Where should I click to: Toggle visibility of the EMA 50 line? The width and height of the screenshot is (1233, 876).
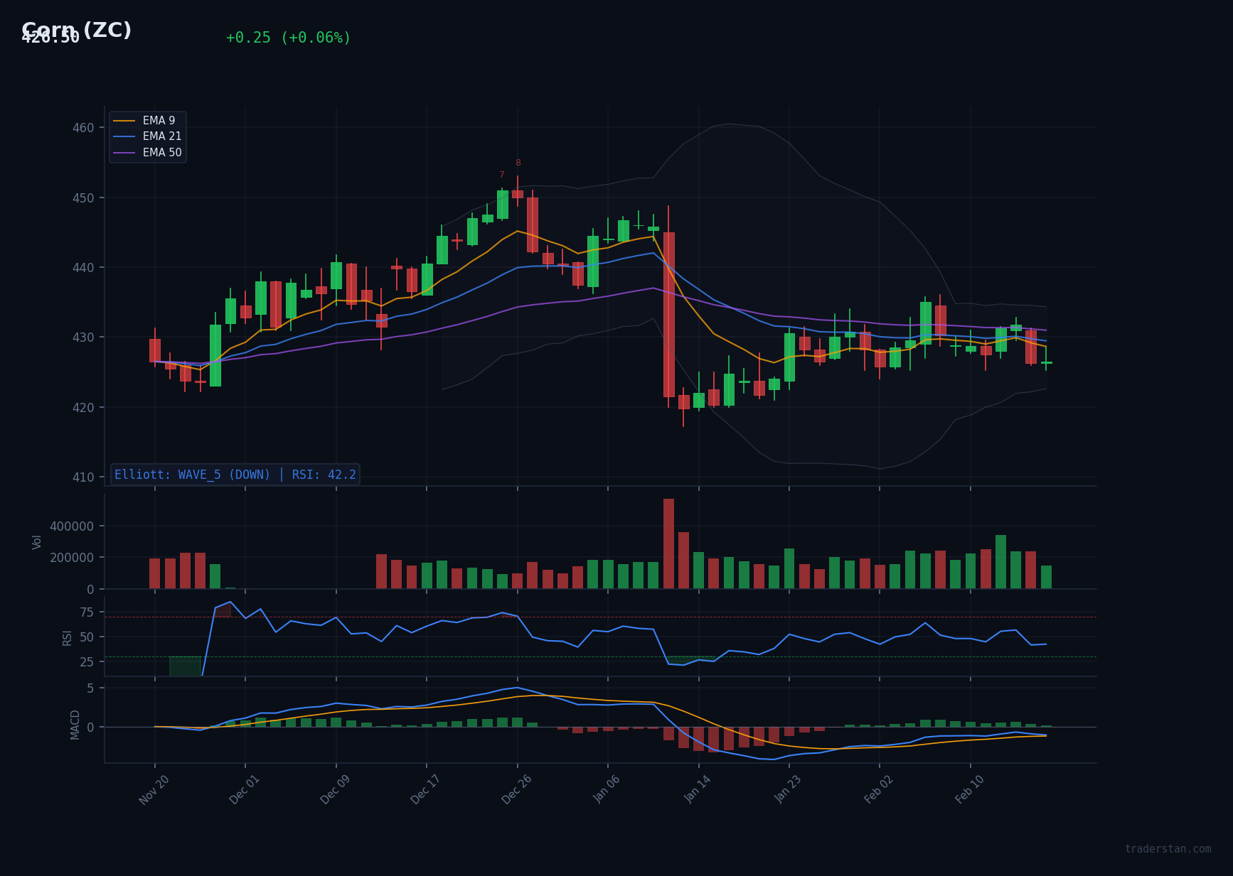click(x=161, y=153)
